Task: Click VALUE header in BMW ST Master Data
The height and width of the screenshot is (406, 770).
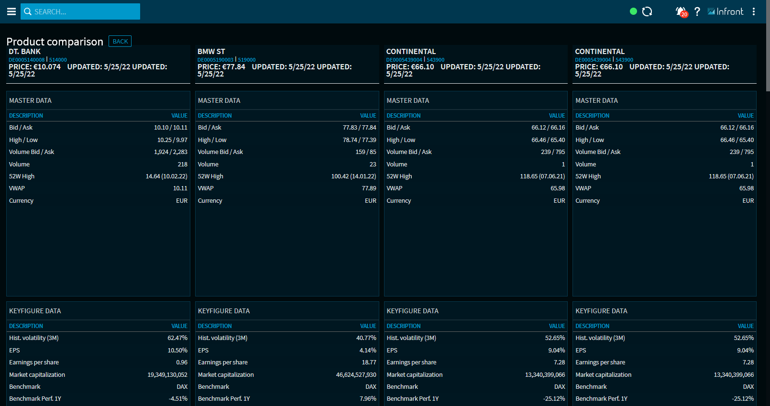Action: [x=368, y=116]
